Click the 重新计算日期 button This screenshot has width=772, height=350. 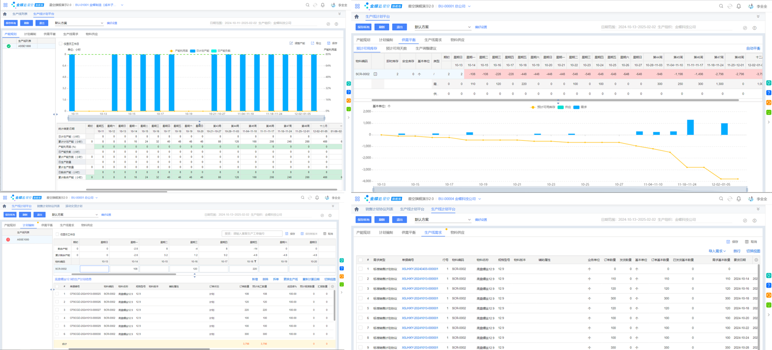(x=311, y=280)
